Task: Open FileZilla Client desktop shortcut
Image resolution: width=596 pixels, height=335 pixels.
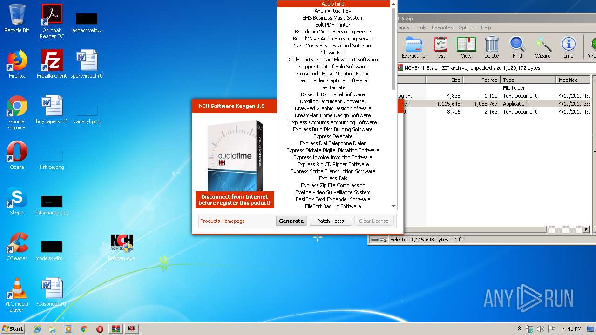Action: click(52, 64)
